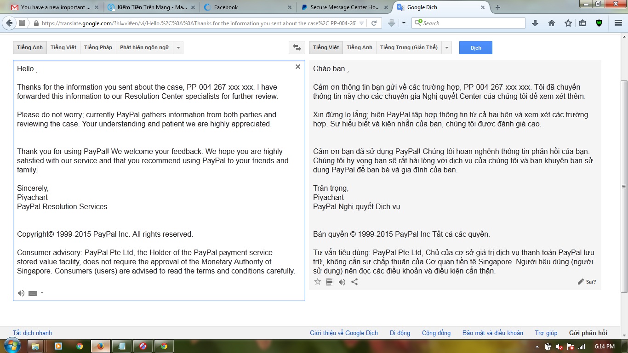628x353 pixels.
Task: Clear the source text with the X
Action: click(298, 67)
